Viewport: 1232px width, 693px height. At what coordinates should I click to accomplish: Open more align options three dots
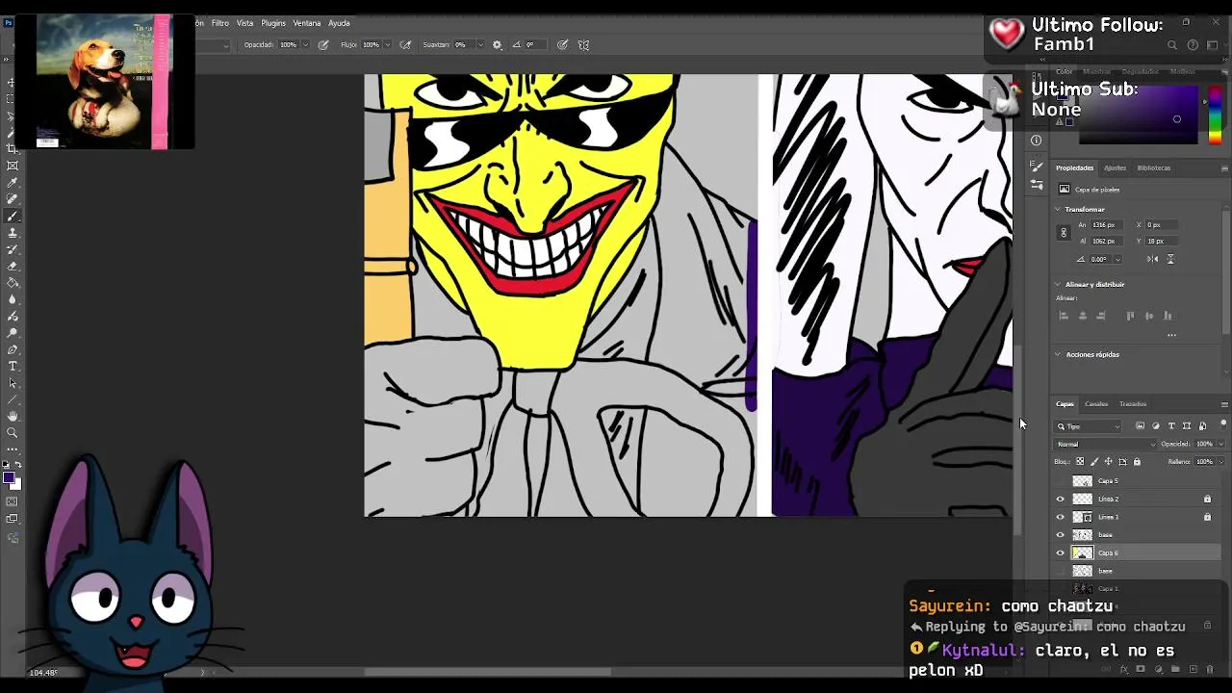tap(1171, 335)
